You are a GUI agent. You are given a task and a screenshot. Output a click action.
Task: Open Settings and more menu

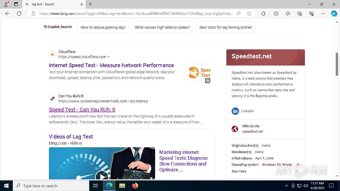point(323,14)
